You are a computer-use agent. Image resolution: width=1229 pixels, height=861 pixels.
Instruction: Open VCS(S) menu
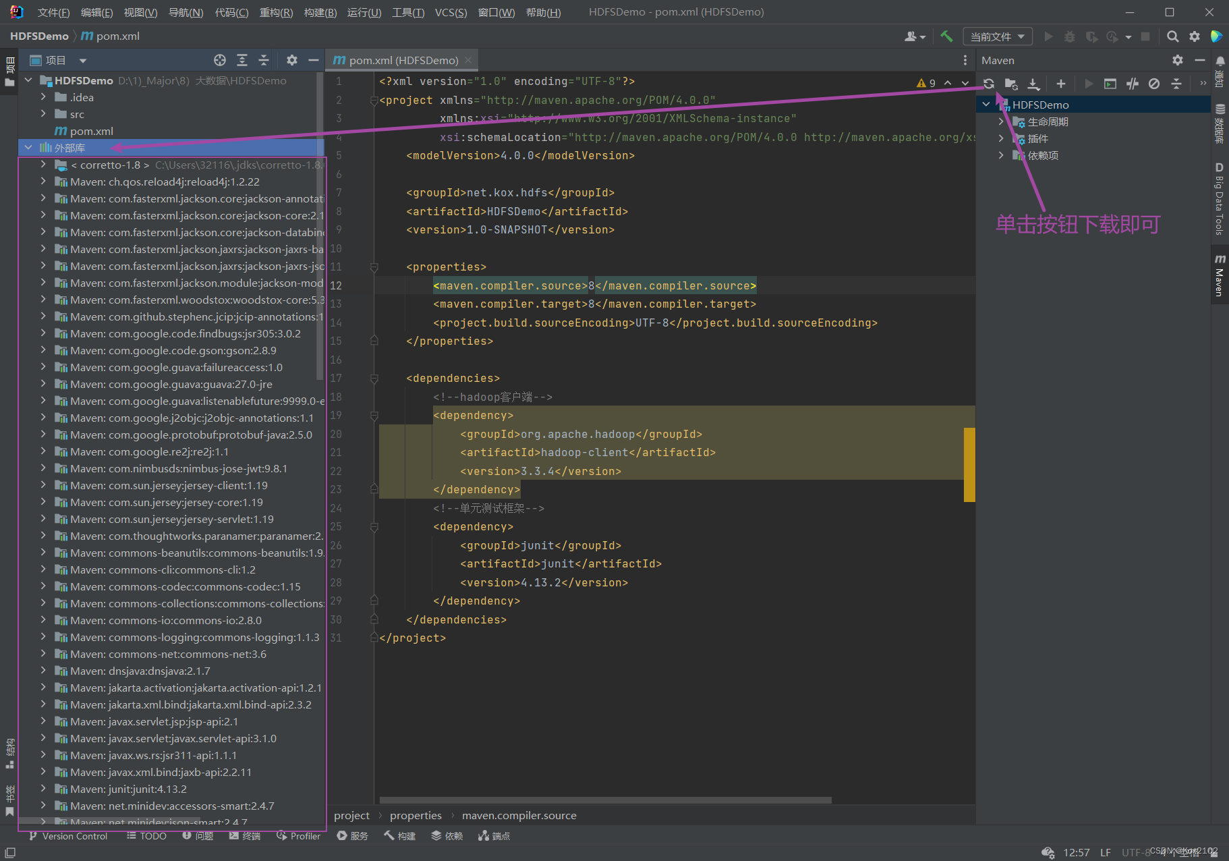451,12
